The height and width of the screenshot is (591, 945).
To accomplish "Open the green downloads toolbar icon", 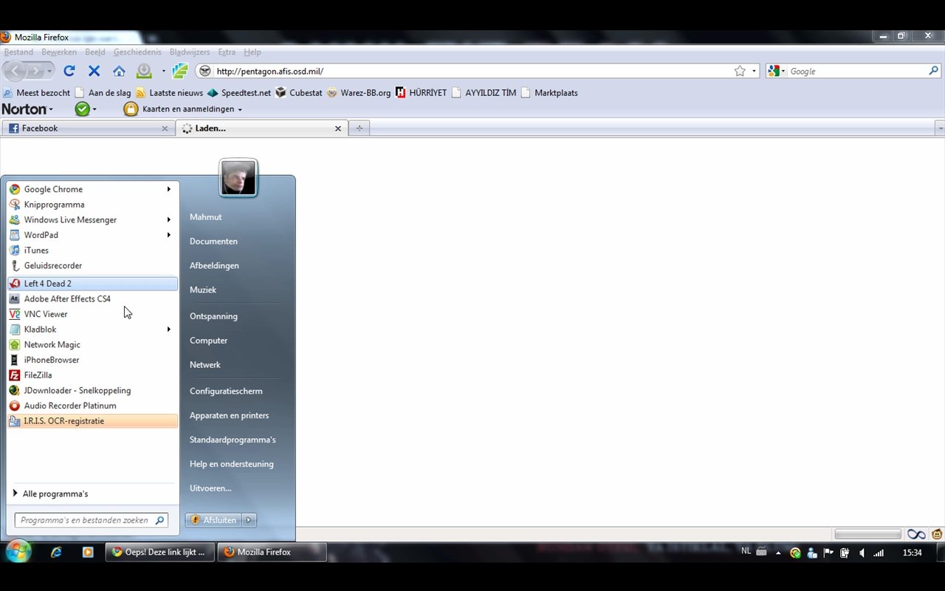I will [x=144, y=71].
